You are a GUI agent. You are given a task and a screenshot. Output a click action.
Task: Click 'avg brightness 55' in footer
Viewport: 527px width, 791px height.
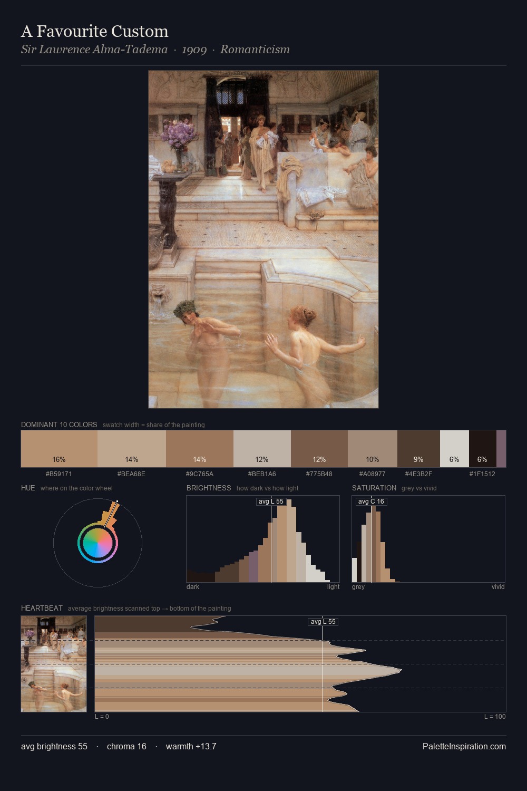click(x=54, y=746)
